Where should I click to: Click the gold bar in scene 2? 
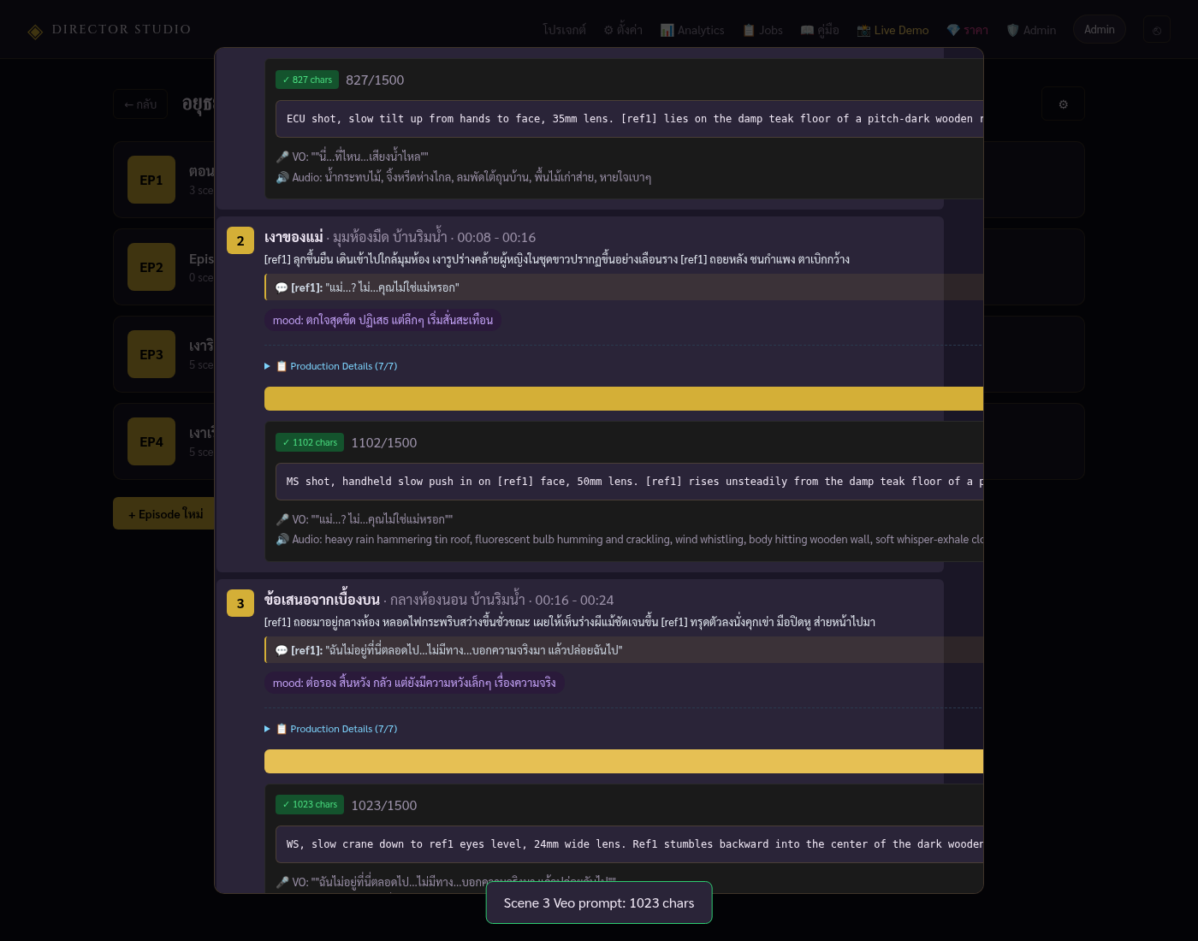[x=624, y=399]
